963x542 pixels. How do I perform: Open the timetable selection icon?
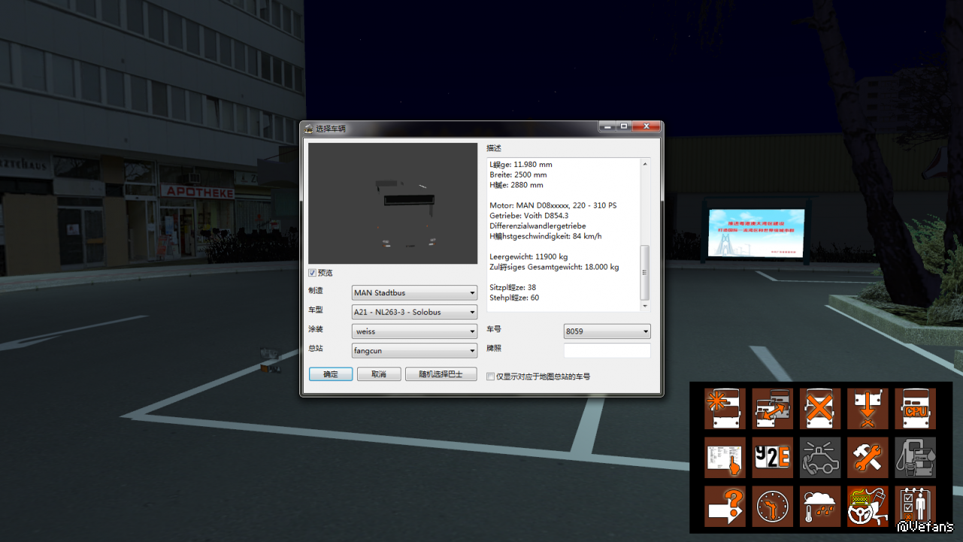pyautogui.click(x=725, y=458)
